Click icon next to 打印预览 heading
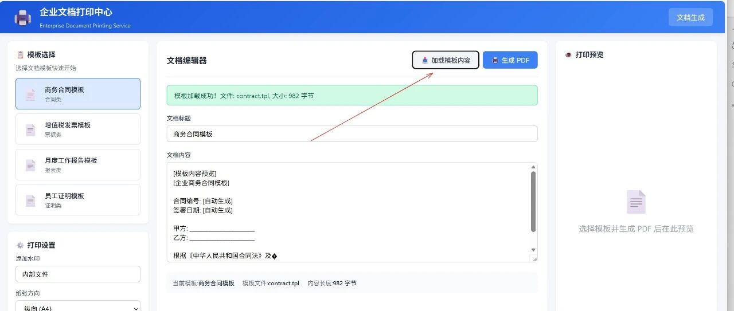Image resolution: width=734 pixels, height=311 pixels. 568,55
